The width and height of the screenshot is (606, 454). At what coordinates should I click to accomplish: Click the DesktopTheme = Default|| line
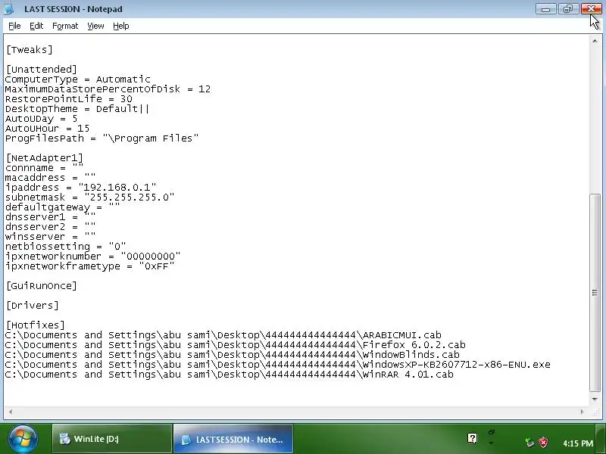coord(77,109)
